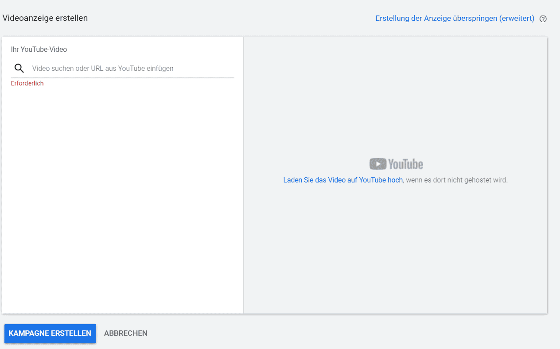
Task: Click the red Erforderlich error message
Action: tap(27, 83)
